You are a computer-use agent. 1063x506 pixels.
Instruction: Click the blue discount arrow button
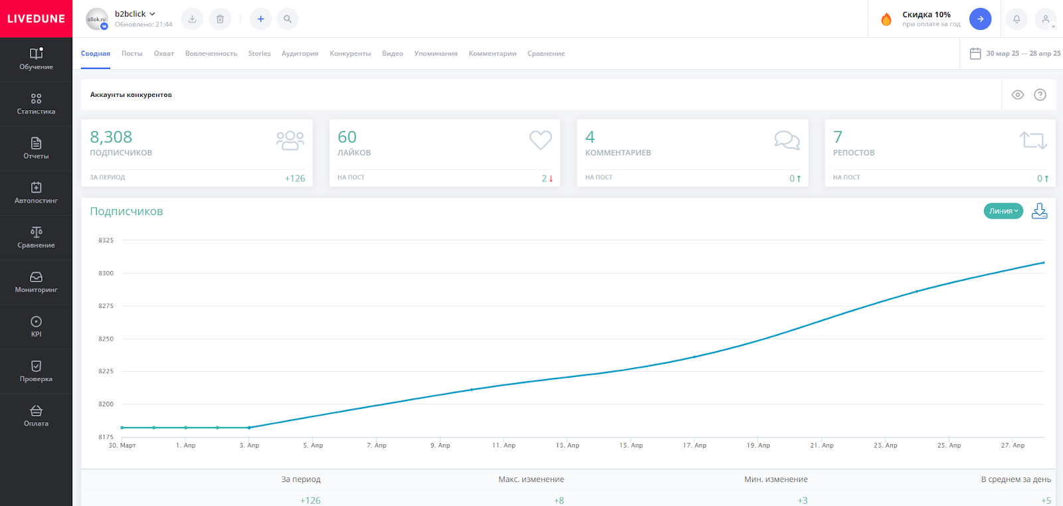click(x=980, y=19)
